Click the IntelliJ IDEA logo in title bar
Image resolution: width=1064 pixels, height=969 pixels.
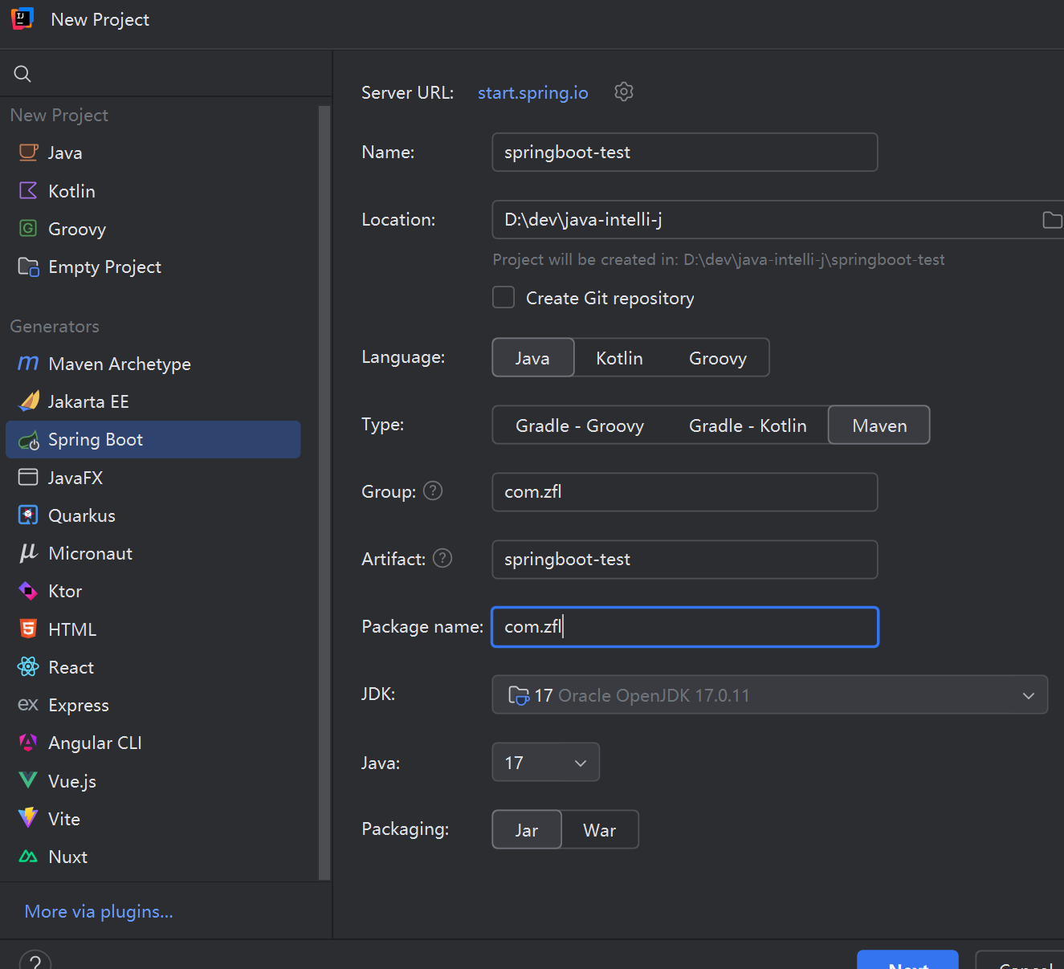coord(22,18)
